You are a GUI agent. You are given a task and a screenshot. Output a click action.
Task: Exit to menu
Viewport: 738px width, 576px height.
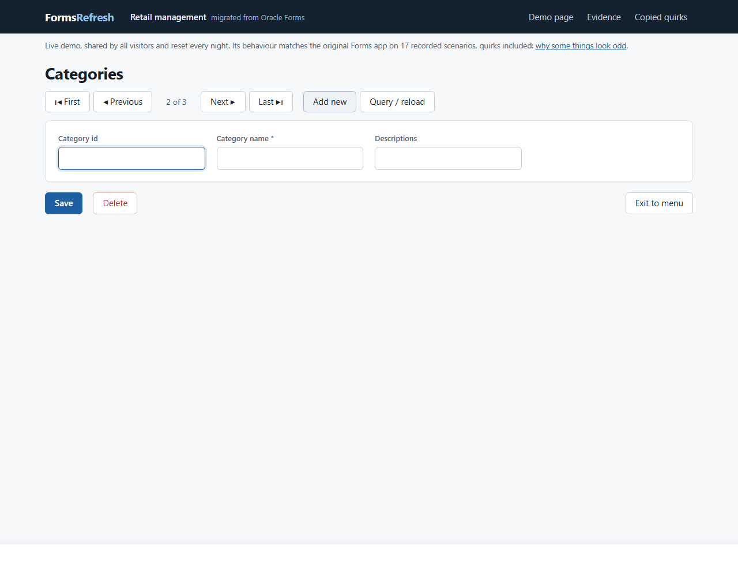point(659,203)
